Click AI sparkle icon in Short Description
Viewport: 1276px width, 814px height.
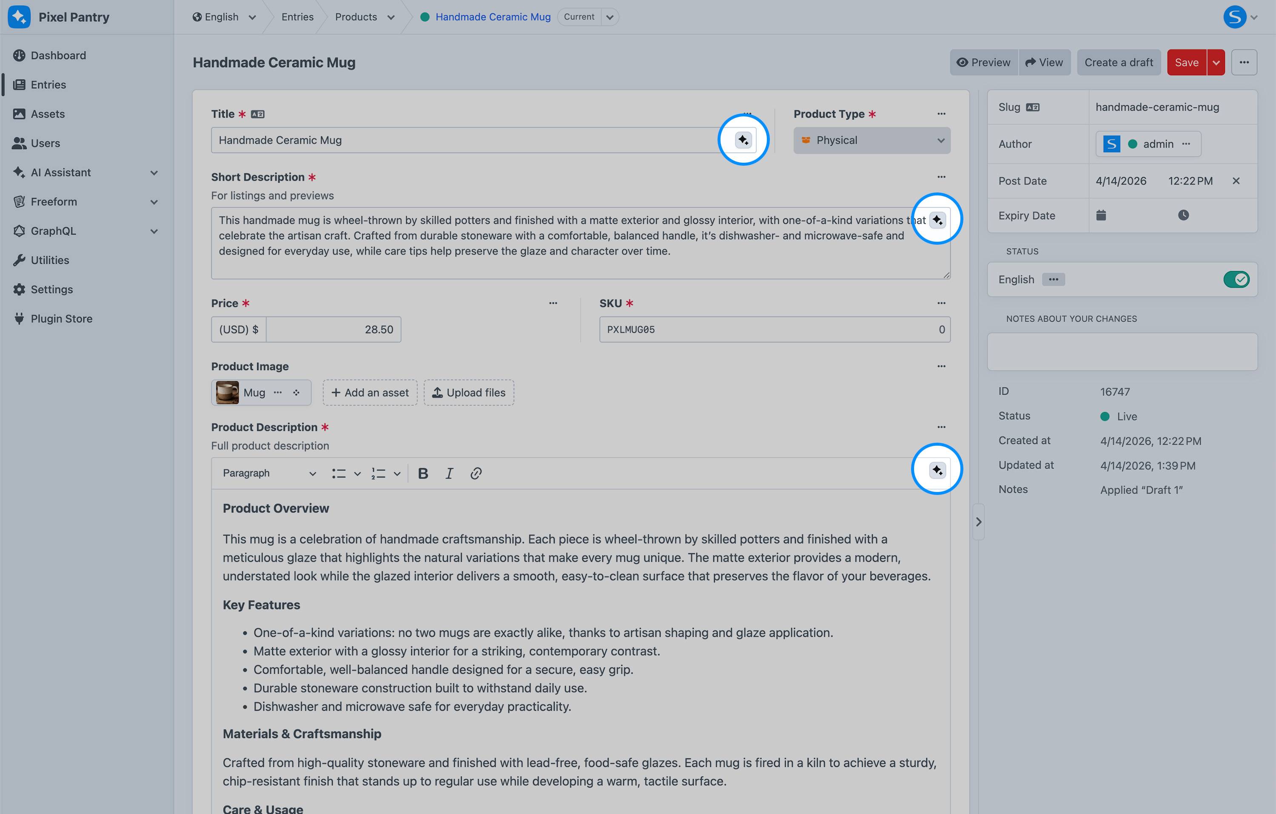(937, 220)
